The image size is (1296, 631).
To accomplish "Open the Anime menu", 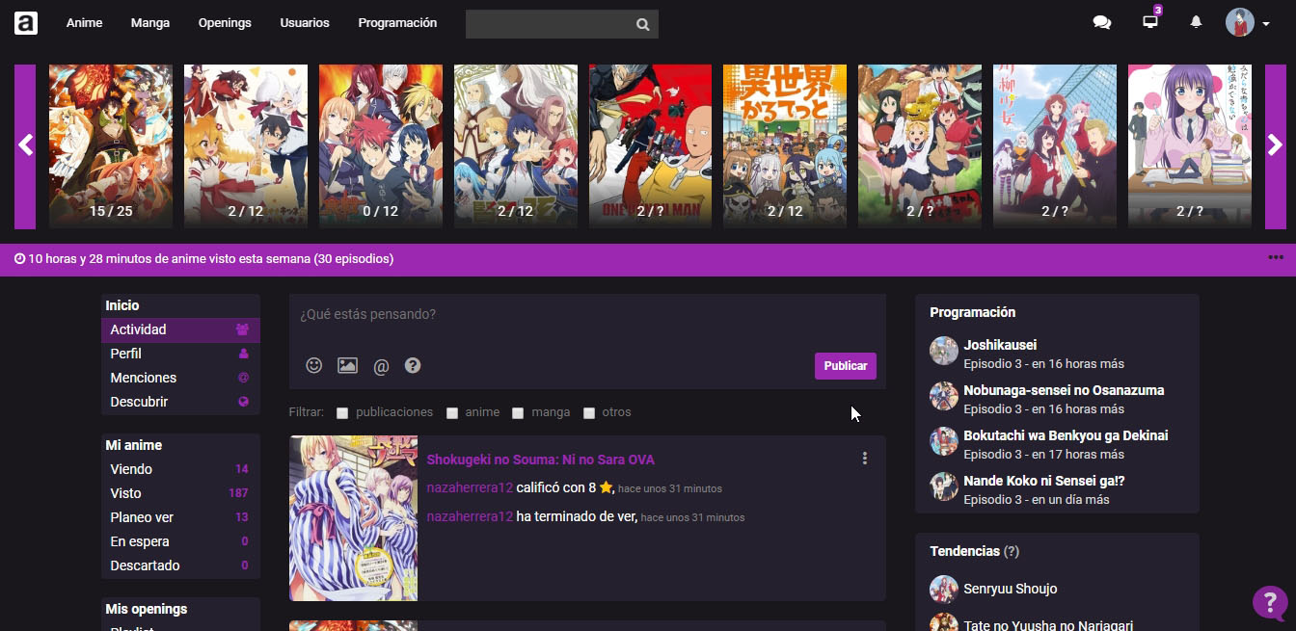I will (84, 23).
